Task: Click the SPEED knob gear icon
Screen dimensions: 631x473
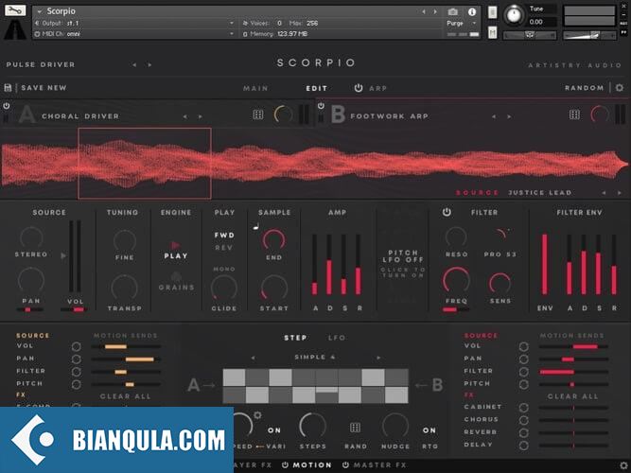Action: (x=257, y=415)
